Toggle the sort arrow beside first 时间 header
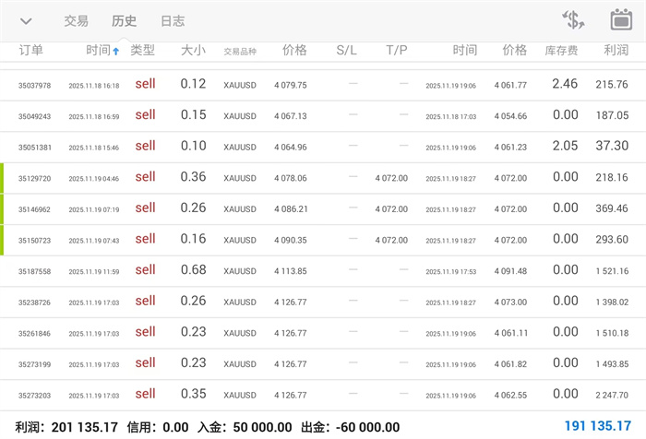The width and height of the screenshot is (646, 439). tap(115, 52)
